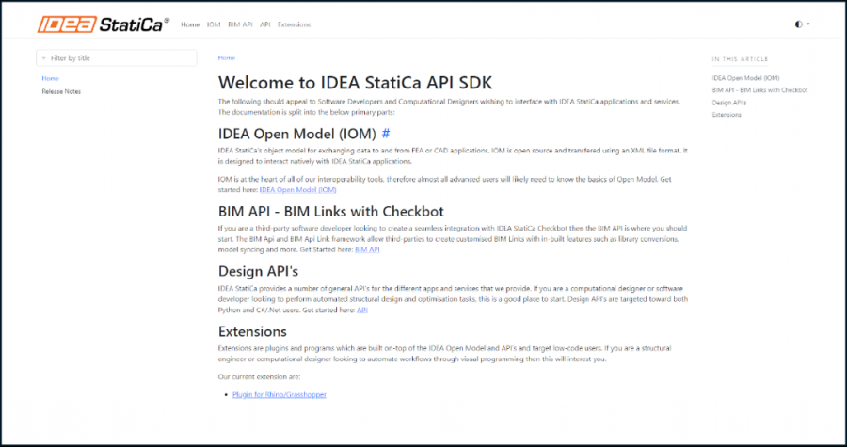Jump to BIM API - BIM Links with Checkbot outline entry

pyautogui.click(x=760, y=90)
